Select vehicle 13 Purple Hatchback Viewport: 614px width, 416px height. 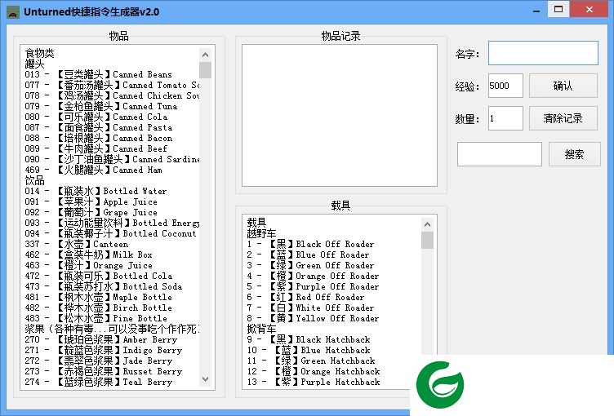tap(314, 382)
